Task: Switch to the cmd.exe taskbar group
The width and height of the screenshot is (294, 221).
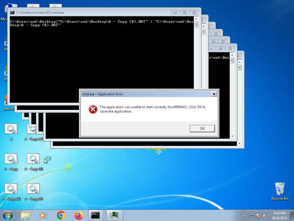Action: pos(96,215)
